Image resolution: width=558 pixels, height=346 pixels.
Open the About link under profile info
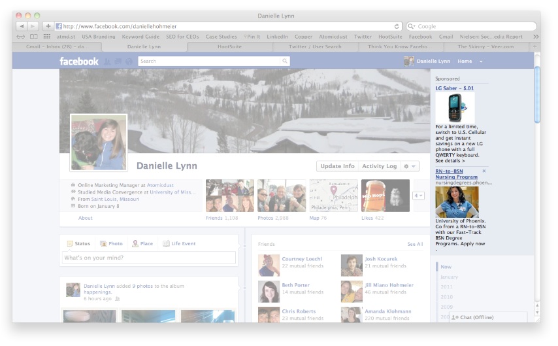(x=86, y=218)
